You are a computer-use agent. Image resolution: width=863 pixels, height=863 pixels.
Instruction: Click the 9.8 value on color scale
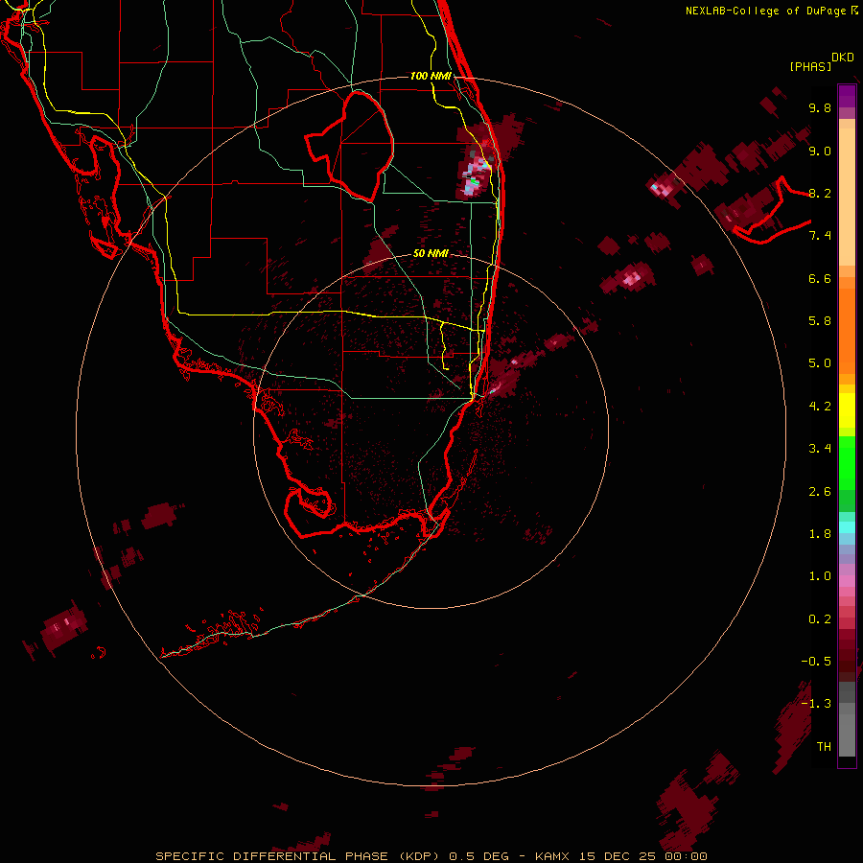tap(820, 107)
